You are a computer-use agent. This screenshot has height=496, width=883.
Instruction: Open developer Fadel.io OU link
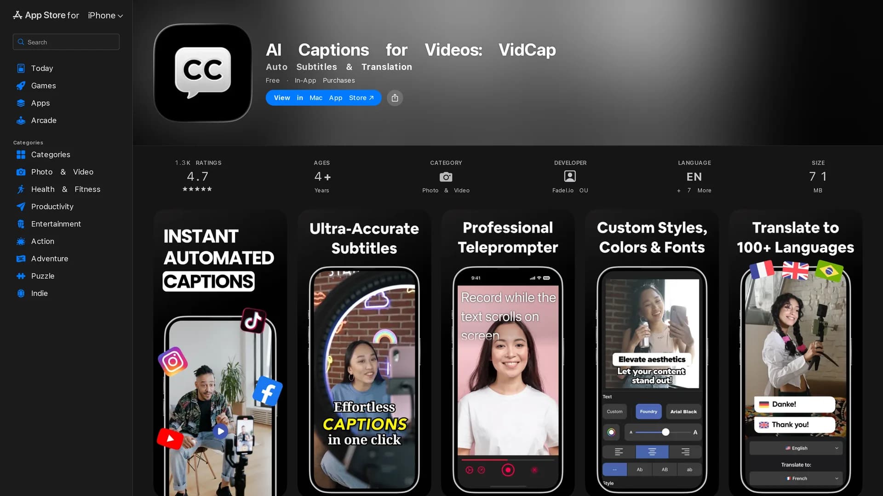point(570,191)
